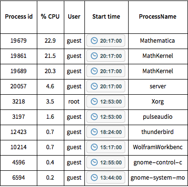Click the clock icon for process 19689
Image resolution: width=188 pixels, height=187 pixels.
click(x=94, y=71)
